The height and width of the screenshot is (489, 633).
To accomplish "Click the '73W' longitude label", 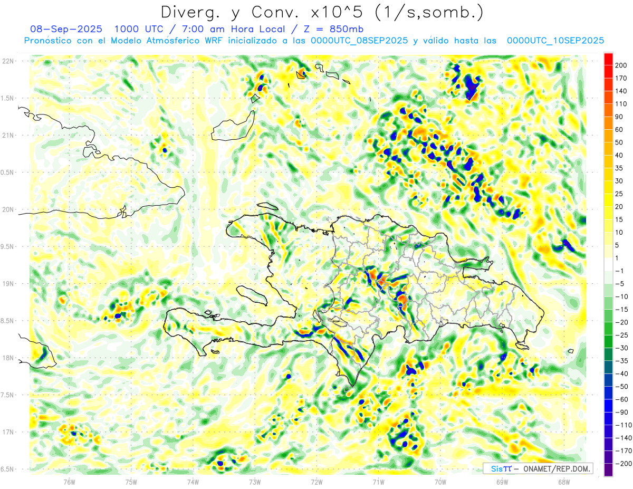I will pos(255,482).
